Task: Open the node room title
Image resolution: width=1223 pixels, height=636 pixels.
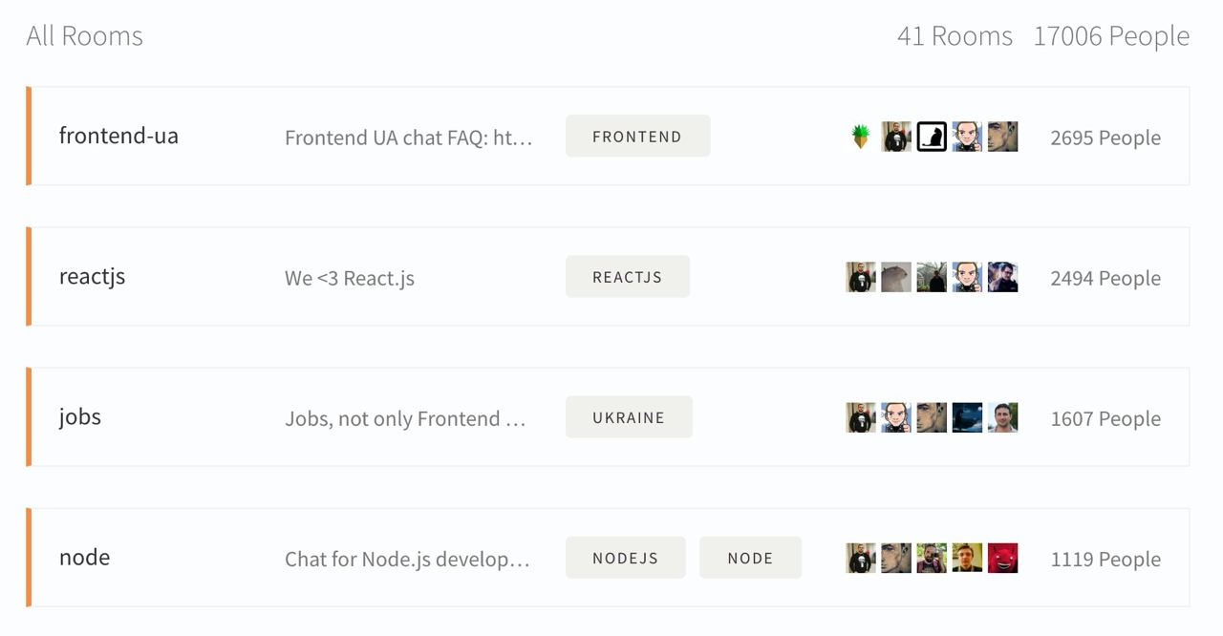Action: [84, 558]
